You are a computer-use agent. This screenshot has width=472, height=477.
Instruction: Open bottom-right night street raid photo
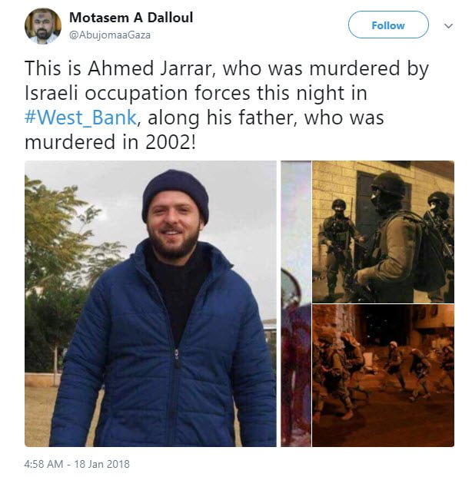pyautogui.click(x=383, y=376)
